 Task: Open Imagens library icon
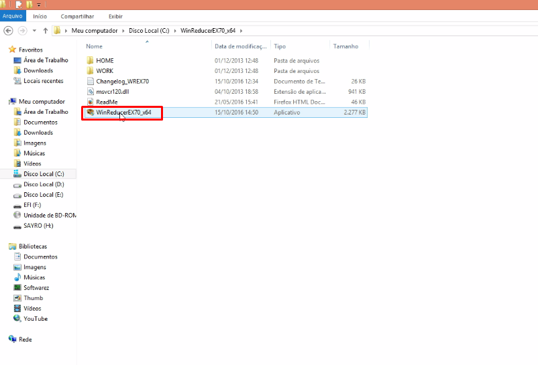tap(17, 267)
